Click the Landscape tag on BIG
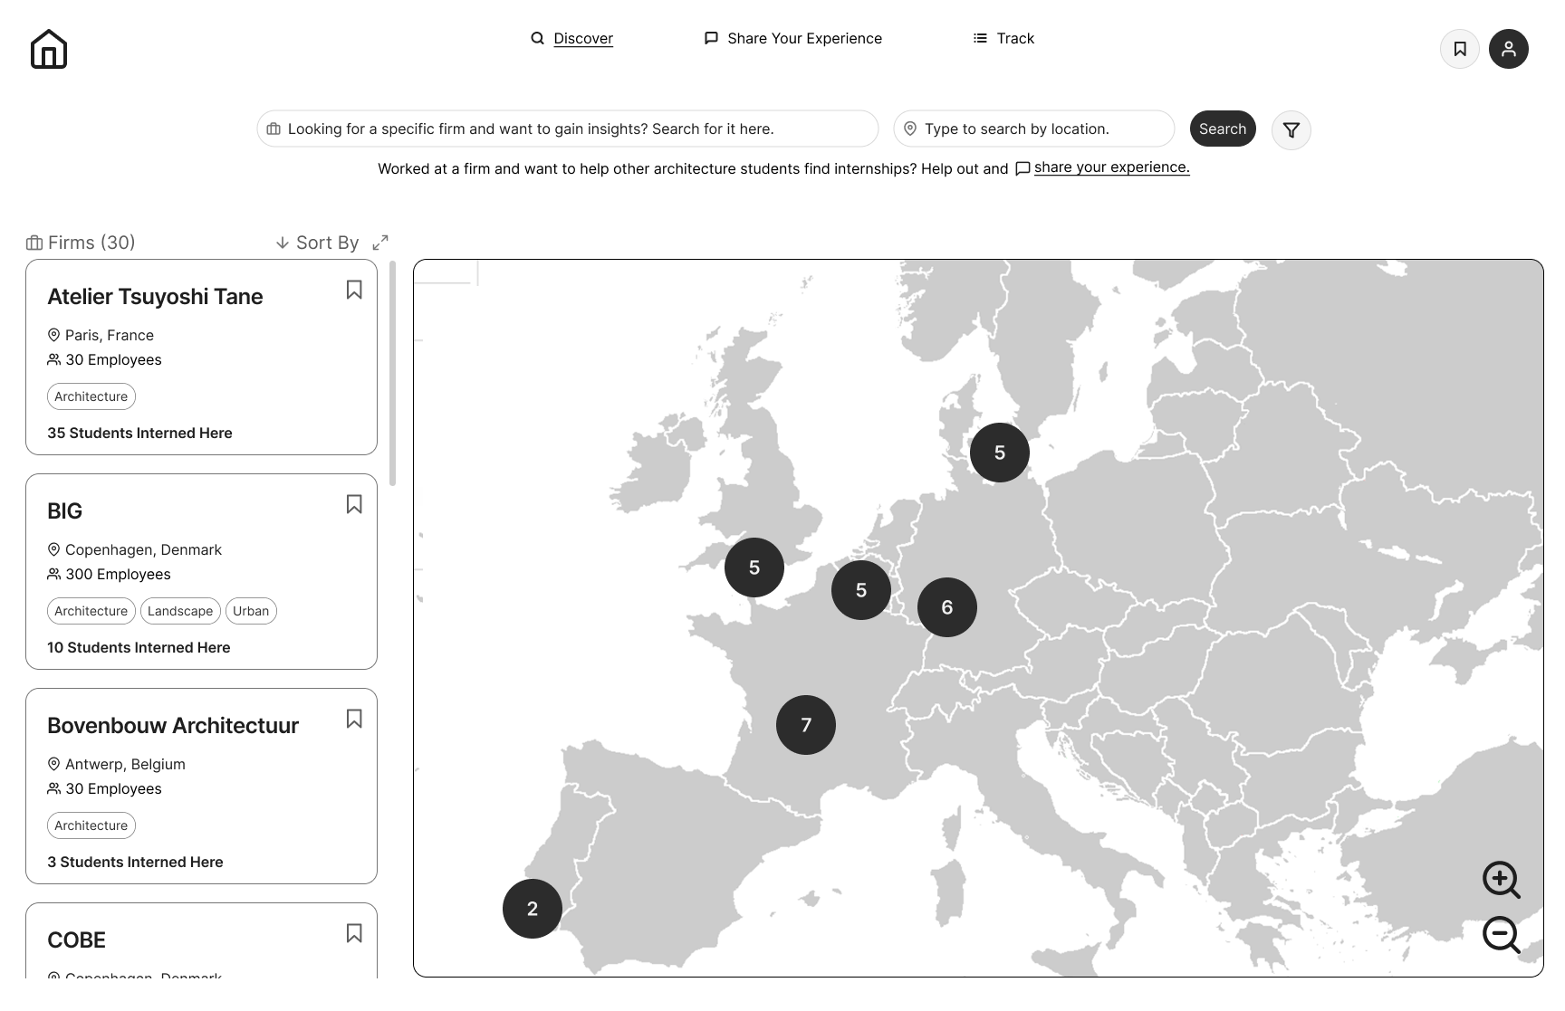This screenshot has height=1011, width=1565. click(x=180, y=611)
